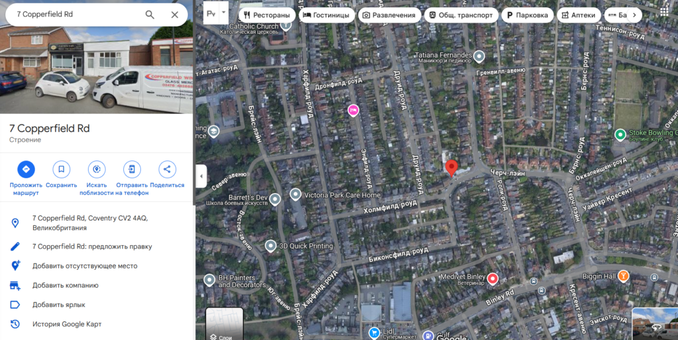Save place with Сохранить bookmark icon

(x=62, y=169)
